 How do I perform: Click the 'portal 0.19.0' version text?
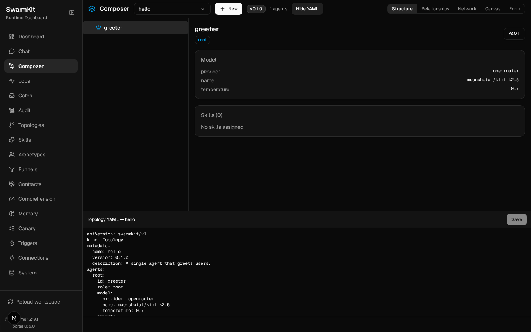coord(24,326)
